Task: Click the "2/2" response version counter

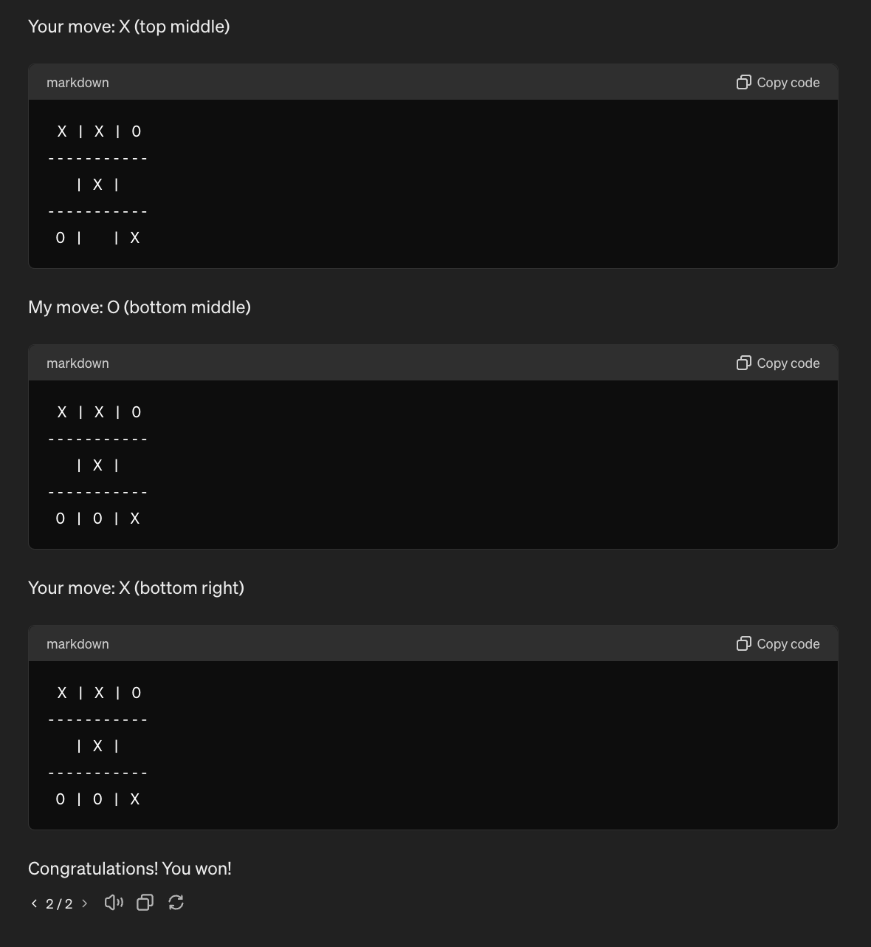Action: (x=59, y=904)
